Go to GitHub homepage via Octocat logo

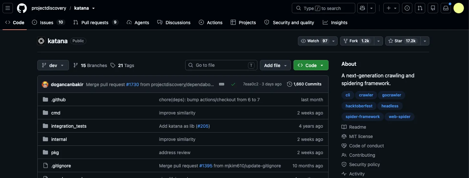(22, 8)
